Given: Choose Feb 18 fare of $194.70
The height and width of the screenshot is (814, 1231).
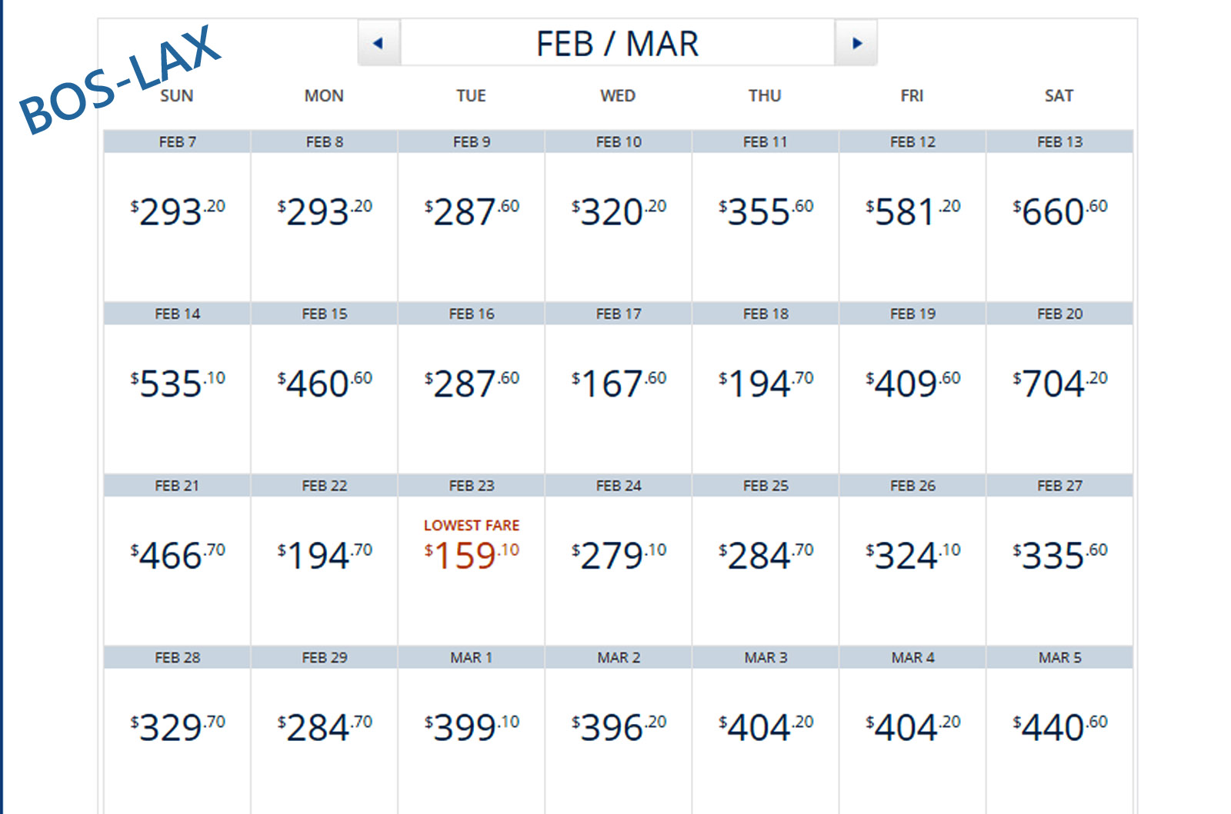Looking at the screenshot, I should point(766,383).
